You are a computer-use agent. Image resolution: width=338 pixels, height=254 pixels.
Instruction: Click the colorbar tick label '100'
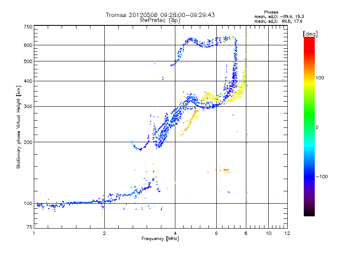click(320, 78)
